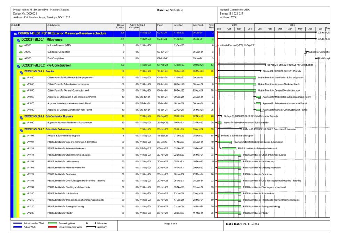This screenshot has height=251, width=356.
Task: Click the Substantial Completion milestone diamond
Action: pyautogui.click(x=306, y=52)
